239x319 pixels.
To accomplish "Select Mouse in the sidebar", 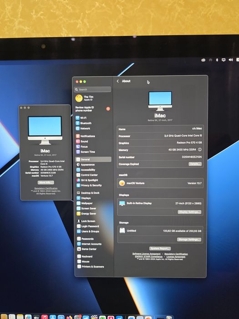I will coord(83,262).
